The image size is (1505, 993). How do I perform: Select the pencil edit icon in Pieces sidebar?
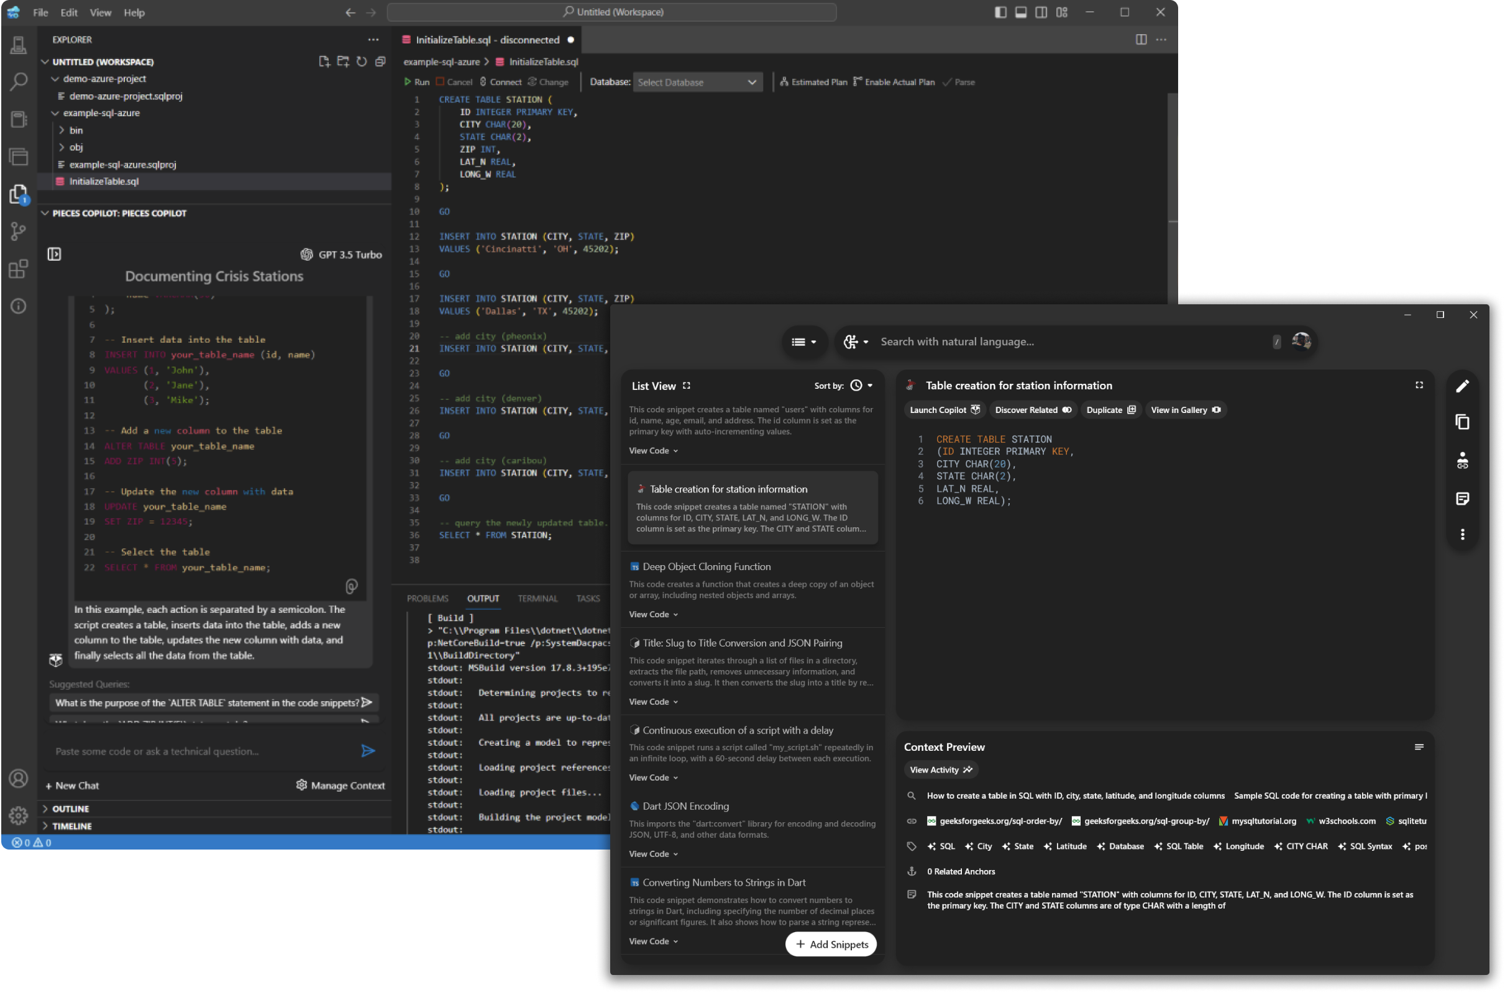point(1463,385)
